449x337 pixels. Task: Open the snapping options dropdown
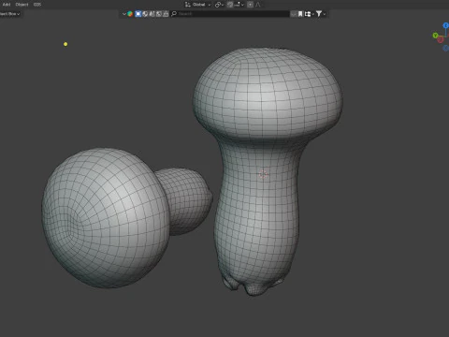pos(239,5)
